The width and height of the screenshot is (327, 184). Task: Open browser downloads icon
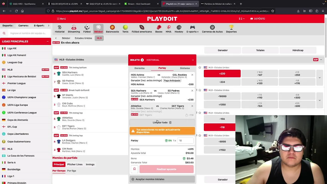point(298,11)
